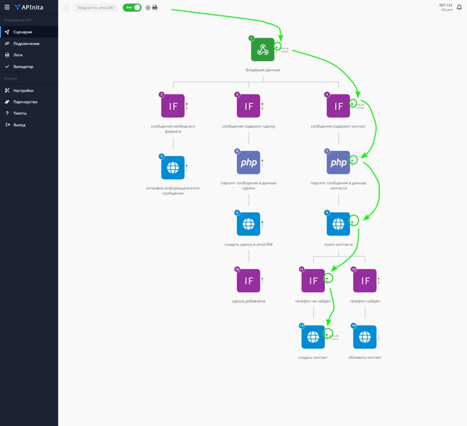The image size is (467, 426).
Task: Select IF node 'сделка добавлена'
Action: [x=248, y=281]
